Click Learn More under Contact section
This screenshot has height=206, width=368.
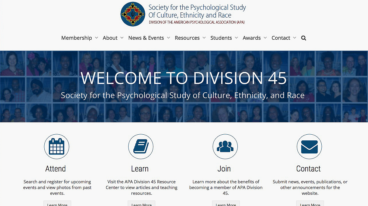pyautogui.click(x=310, y=204)
